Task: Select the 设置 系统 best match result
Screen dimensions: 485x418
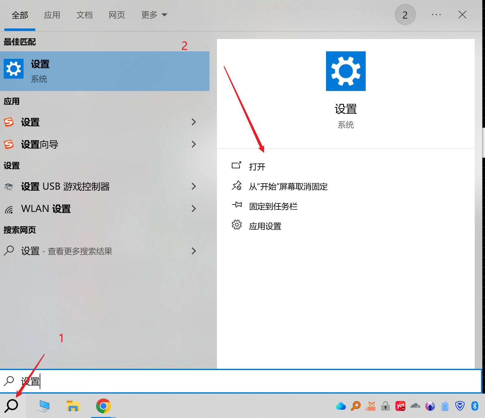Action: (105, 71)
